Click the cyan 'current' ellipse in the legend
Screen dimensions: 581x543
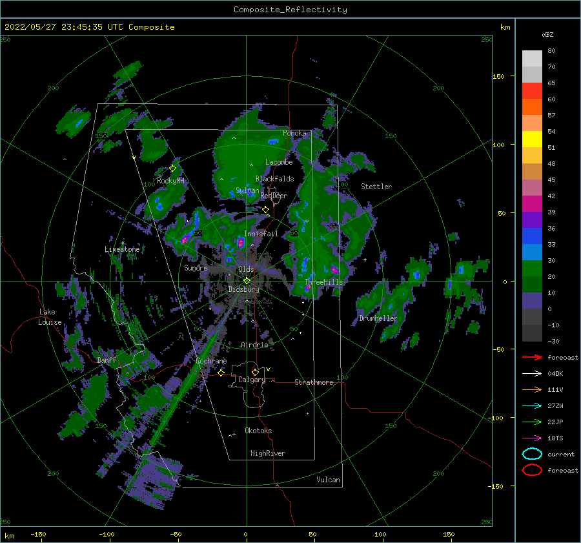(532, 454)
